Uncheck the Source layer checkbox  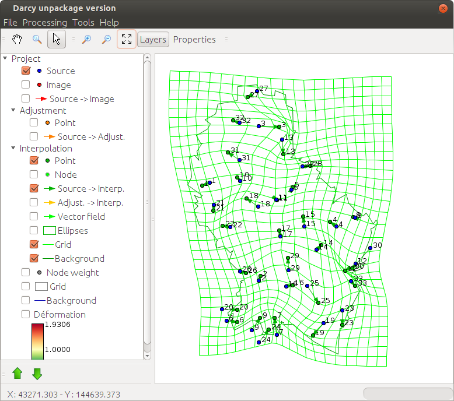26,71
